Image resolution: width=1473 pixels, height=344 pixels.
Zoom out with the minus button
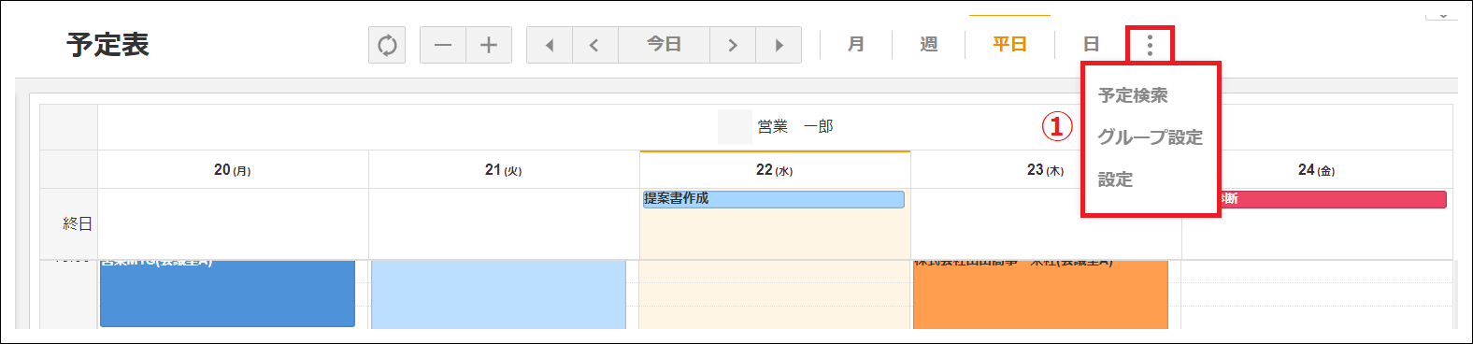[x=443, y=45]
